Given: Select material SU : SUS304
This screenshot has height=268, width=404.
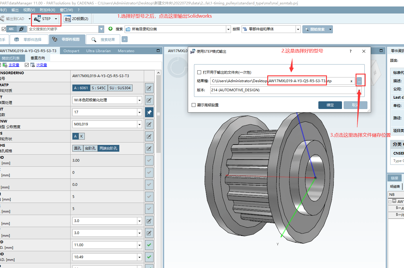Looking at the screenshot, I should pyautogui.click(x=120, y=88).
